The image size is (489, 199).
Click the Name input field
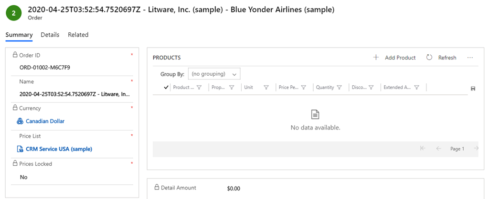(x=74, y=94)
